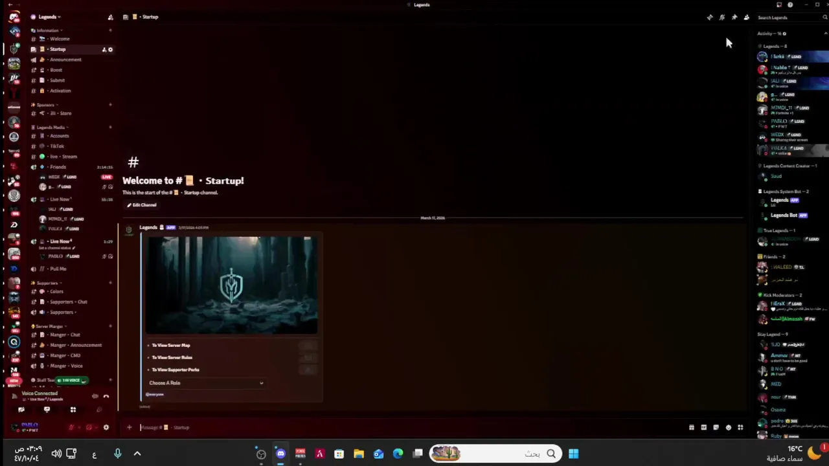This screenshot has height=466, width=829.
Task: Open activities launcher in voice panel
Action: coord(73,410)
